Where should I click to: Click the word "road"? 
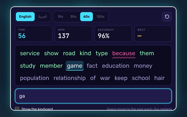69,53
